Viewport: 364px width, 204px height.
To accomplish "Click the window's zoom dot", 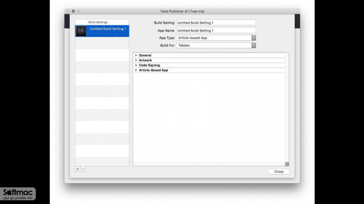I will coord(79,11).
